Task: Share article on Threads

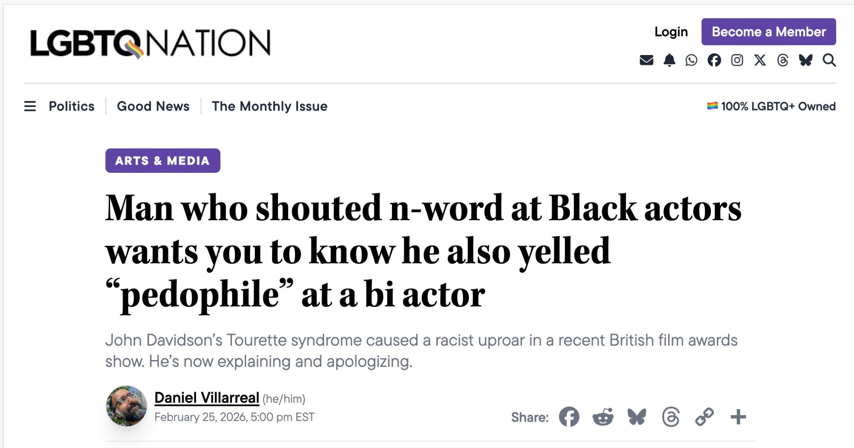Action: [671, 417]
